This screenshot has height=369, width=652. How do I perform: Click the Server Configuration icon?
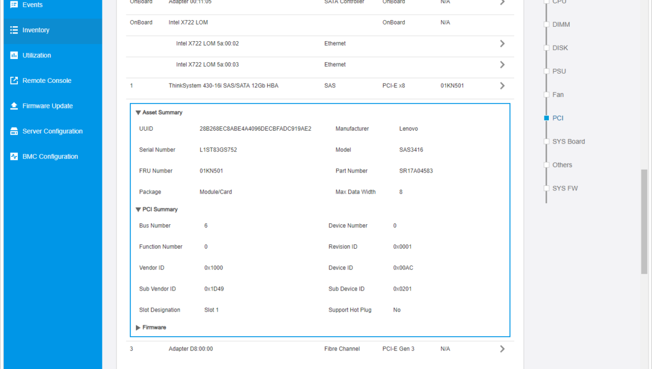[x=14, y=131]
